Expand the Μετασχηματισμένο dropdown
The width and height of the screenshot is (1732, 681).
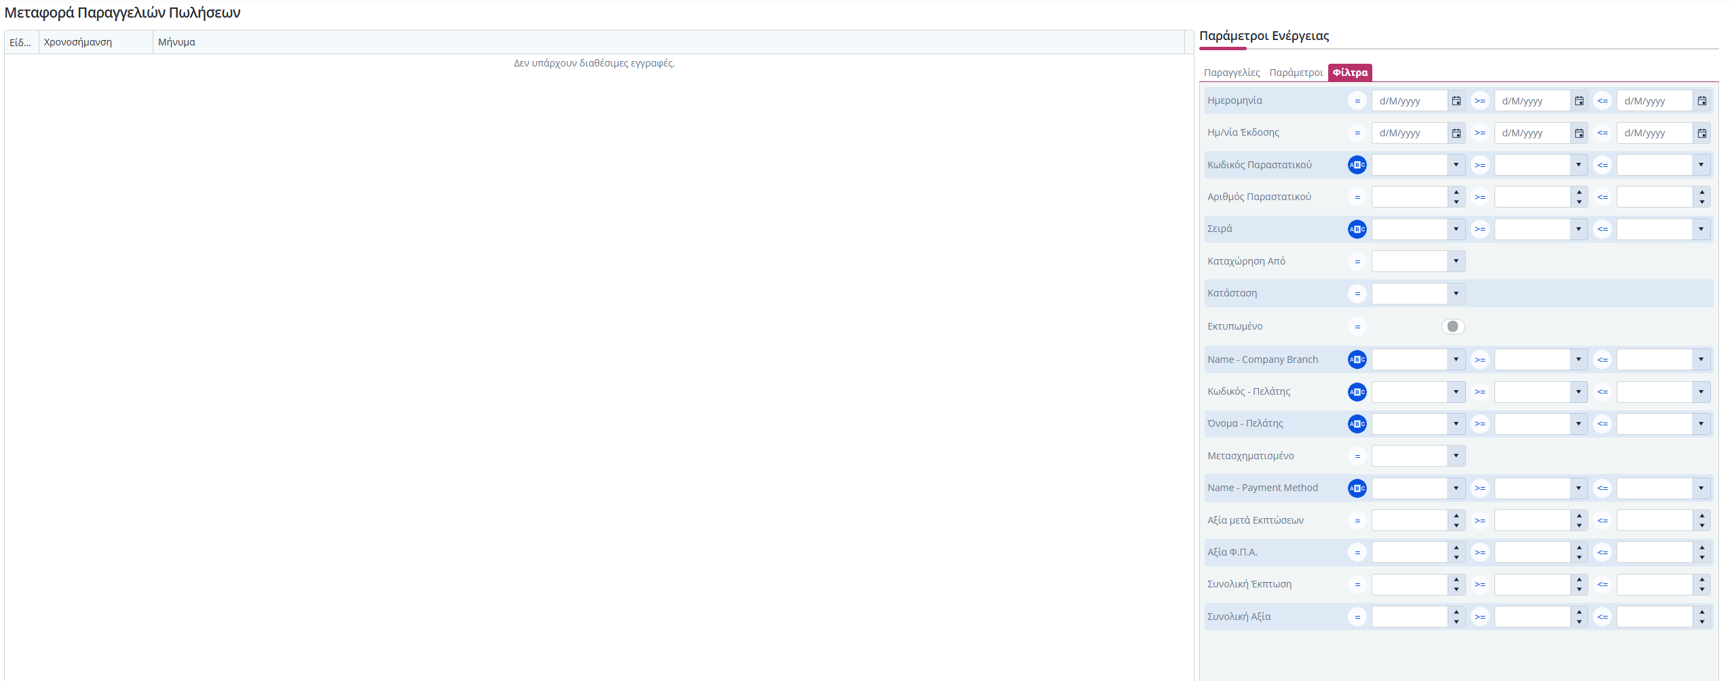[1456, 456]
